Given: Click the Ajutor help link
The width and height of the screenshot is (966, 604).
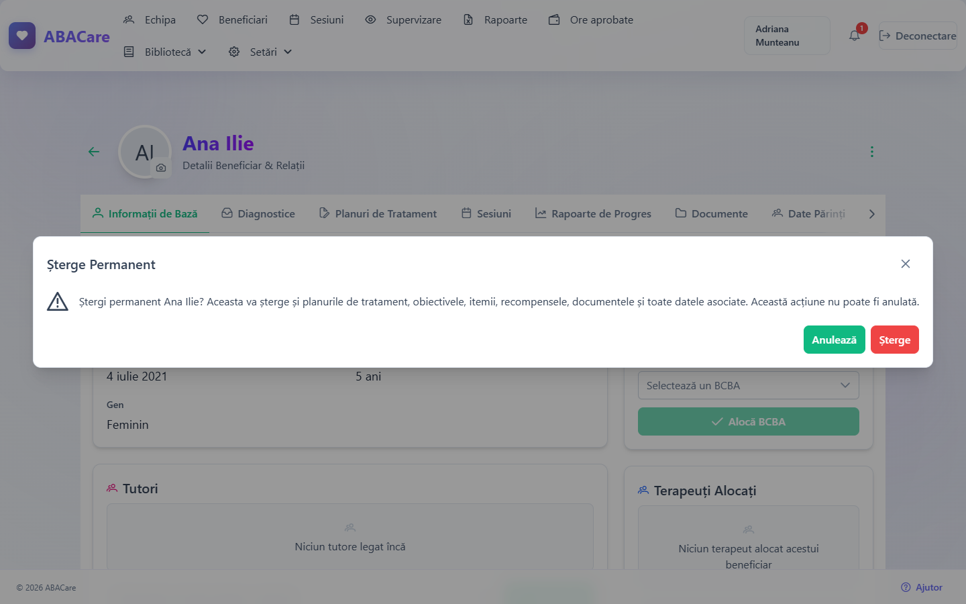Looking at the screenshot, I should [x=922, y=587].
